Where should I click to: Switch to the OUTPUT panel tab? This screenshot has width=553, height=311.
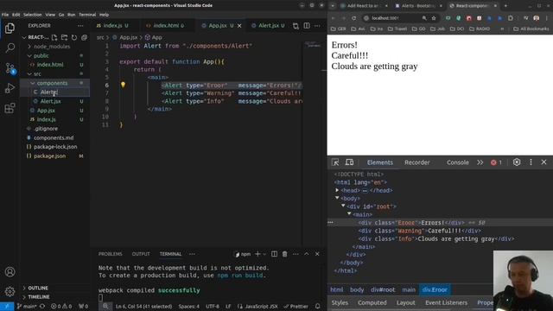click(141, 254)
